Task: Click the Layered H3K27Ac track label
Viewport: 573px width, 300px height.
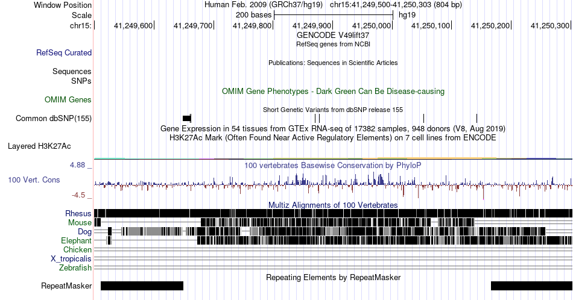Action: (39, 146)
